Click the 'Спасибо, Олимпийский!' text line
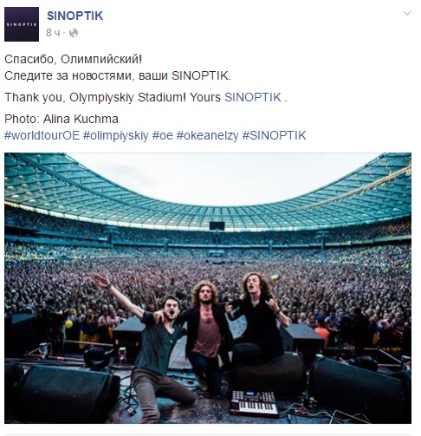This screenshot has height=436, width=421. (73, 59)
